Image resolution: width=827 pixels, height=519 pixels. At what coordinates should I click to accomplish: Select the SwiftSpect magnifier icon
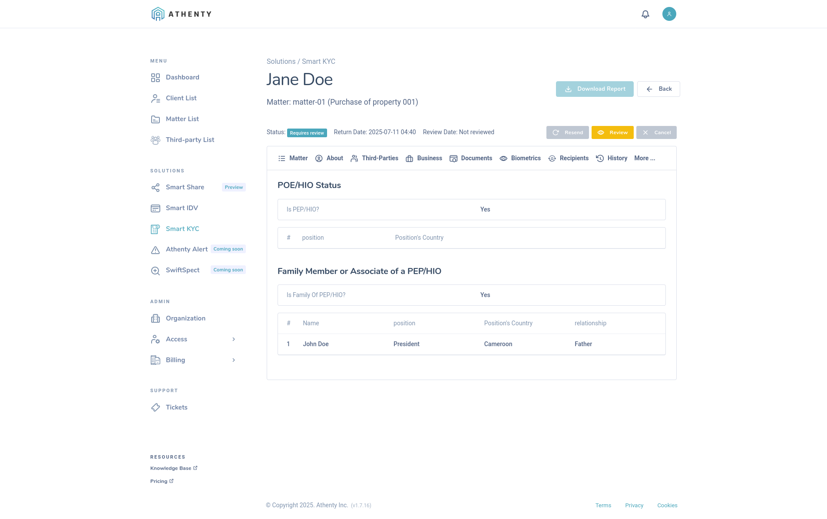[x=155, y=270]
